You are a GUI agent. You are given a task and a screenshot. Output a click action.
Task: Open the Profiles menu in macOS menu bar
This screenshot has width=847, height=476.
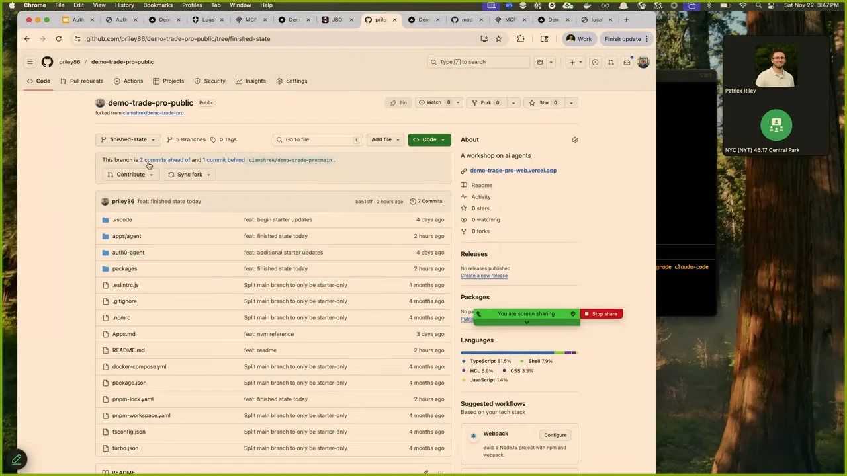[192, 5]
